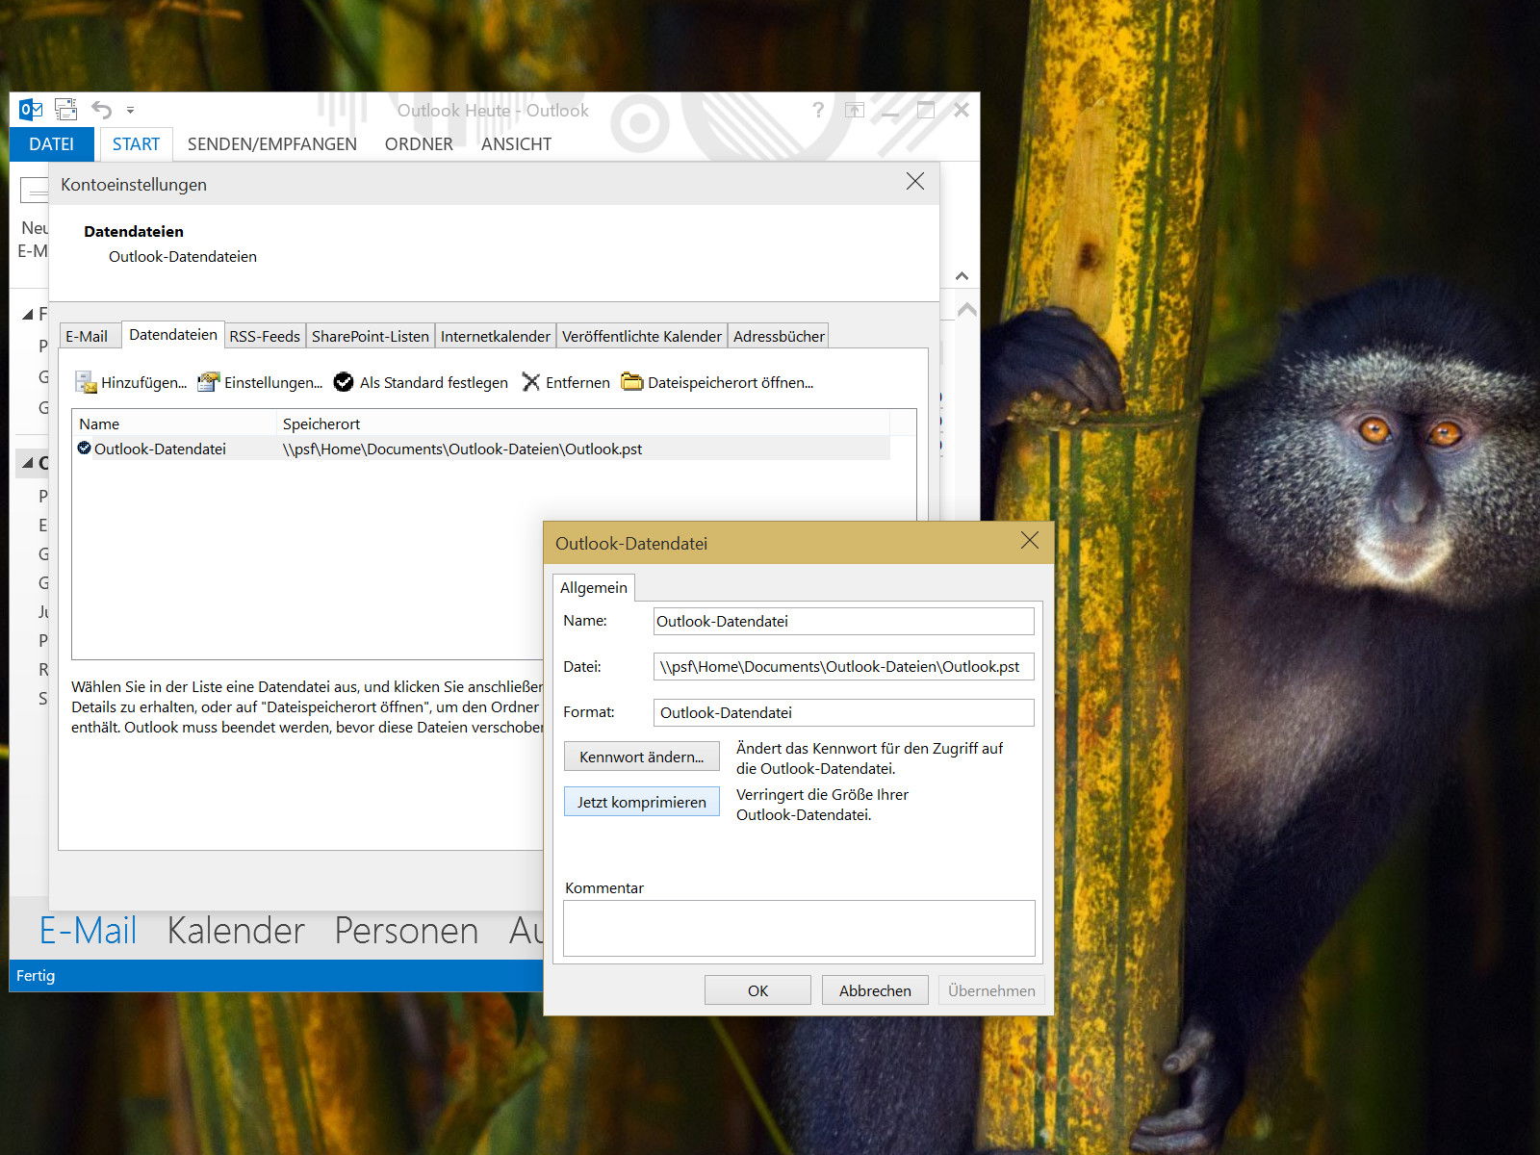The height and width of the screenshot is (1155, 1540).
Task: Select the START ribbon tab
Action: point(136,143)
